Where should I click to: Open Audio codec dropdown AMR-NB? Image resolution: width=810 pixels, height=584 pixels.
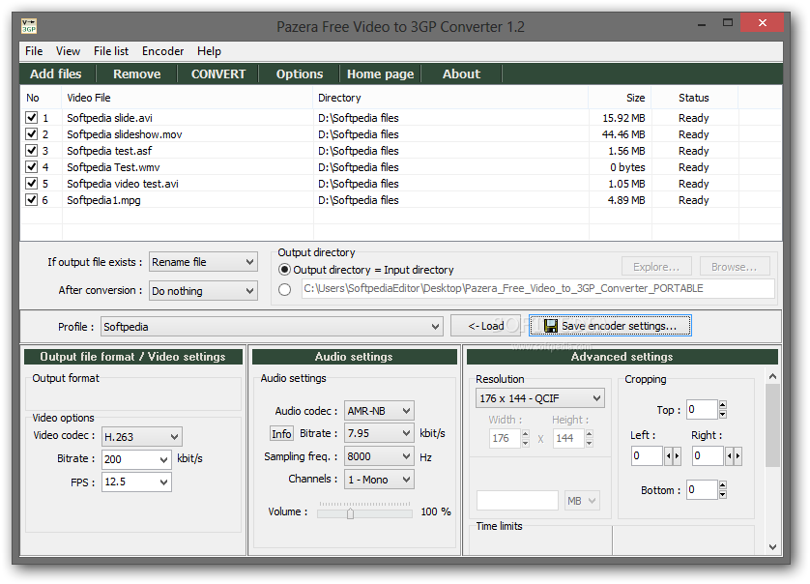coord(379,411)
